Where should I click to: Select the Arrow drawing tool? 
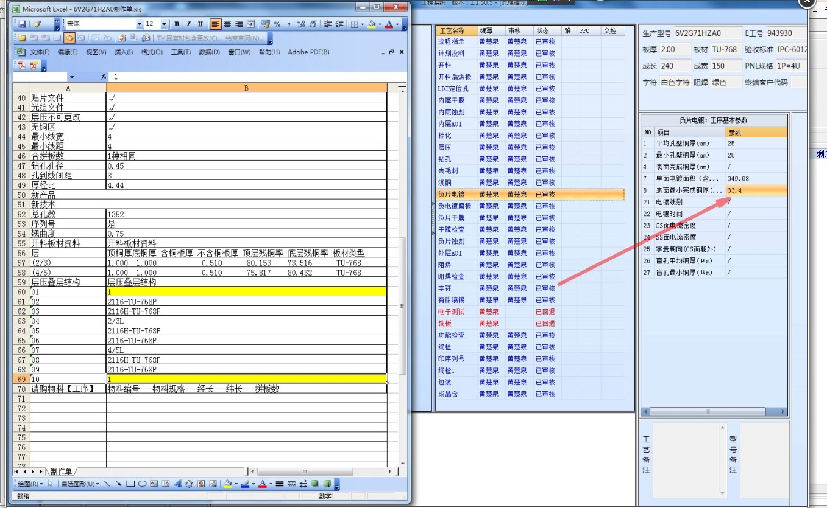pyautogui.click(x=118, y=484)
